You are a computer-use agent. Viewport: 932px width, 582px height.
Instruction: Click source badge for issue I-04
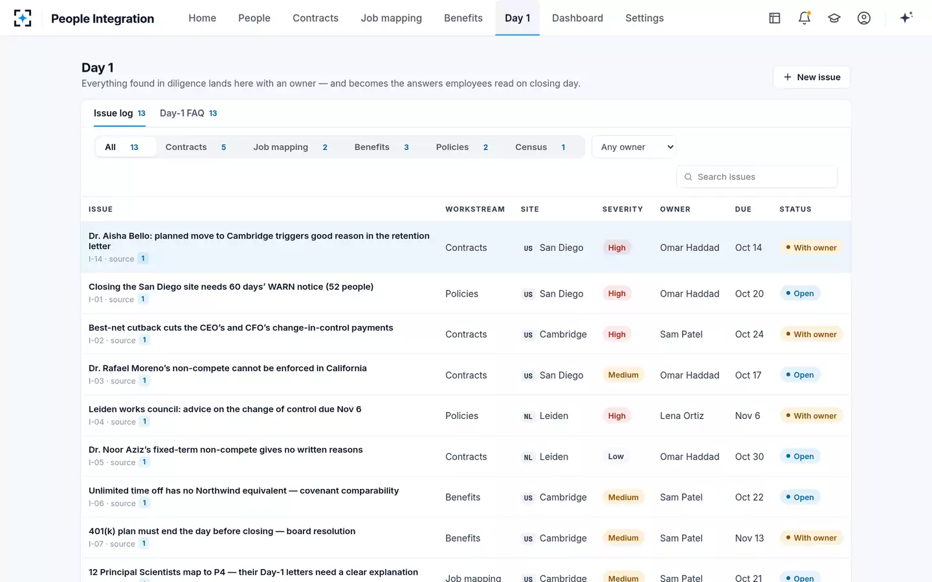145,422
